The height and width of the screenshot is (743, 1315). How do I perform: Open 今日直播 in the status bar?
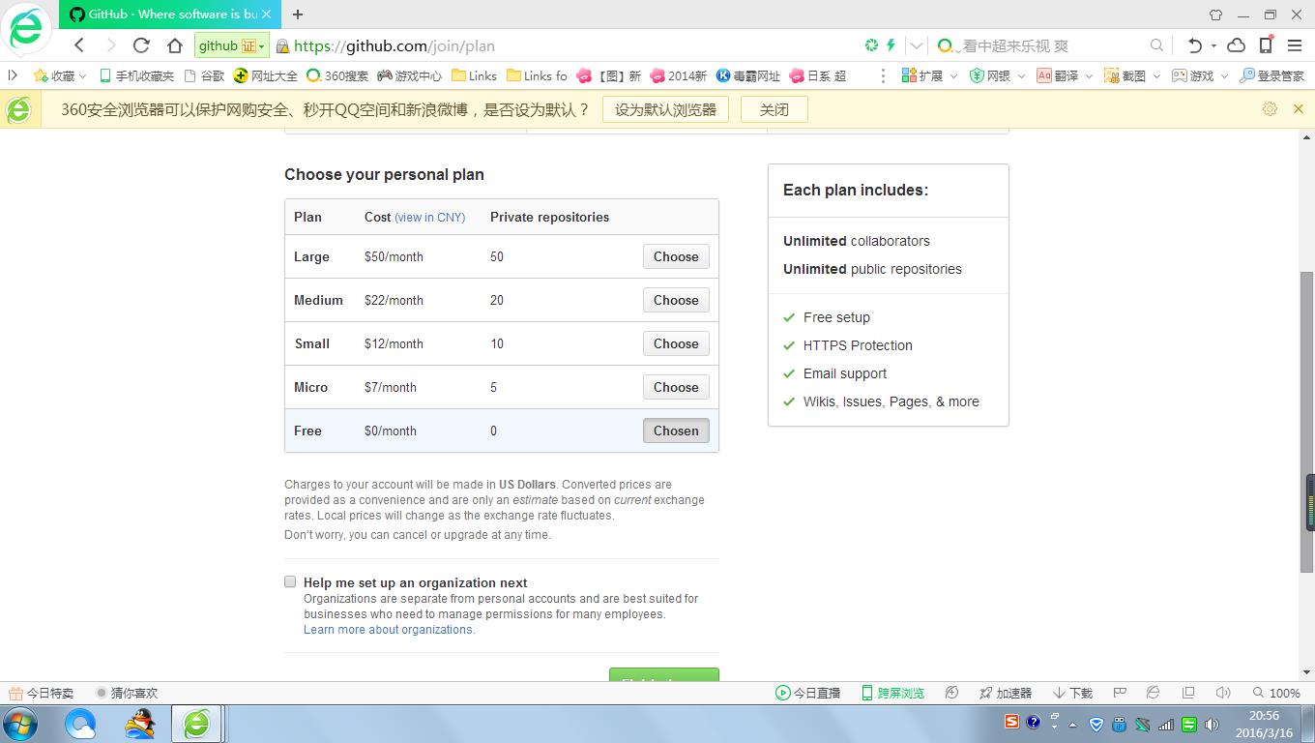tap(808, 693)
